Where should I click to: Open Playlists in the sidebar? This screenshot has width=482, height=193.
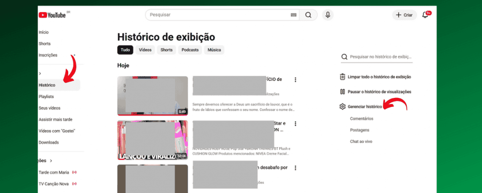[46, 96]
